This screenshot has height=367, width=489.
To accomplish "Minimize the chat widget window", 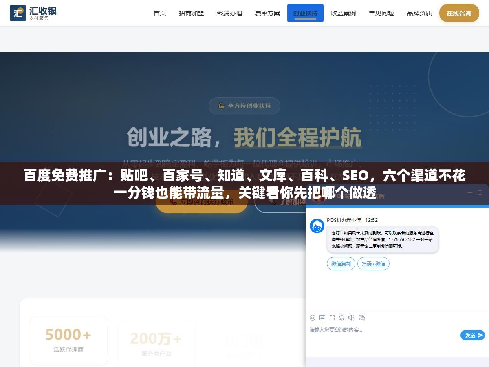I will click(x=469, y=192).
